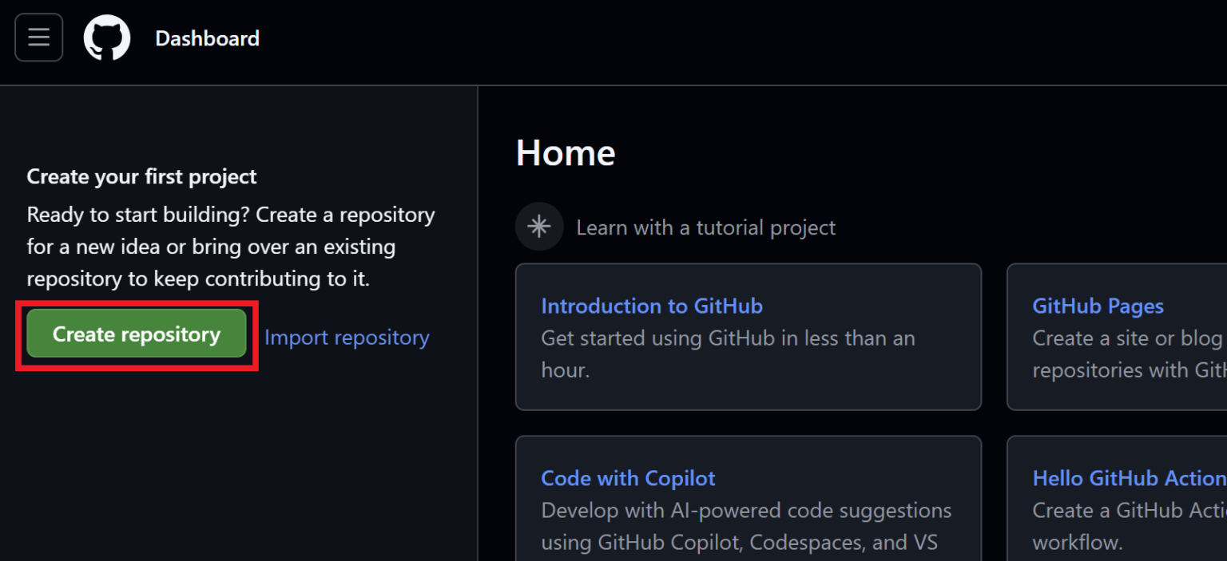The width and height of the screenshot is (1227, 561).
Task: Open the Hello GitHub Actions tutorial
Action: [x=1128, y=477]
